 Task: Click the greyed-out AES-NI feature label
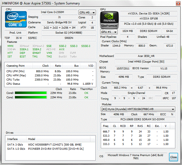[51, 49]
